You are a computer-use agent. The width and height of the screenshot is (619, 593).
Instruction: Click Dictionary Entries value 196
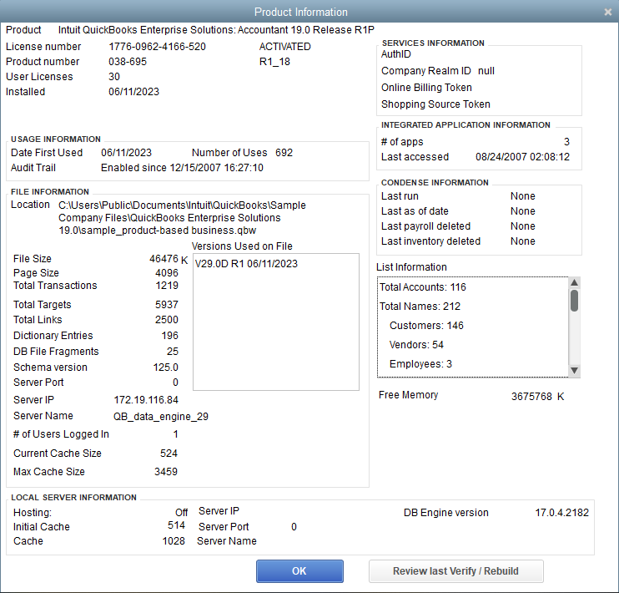[169, 336]
